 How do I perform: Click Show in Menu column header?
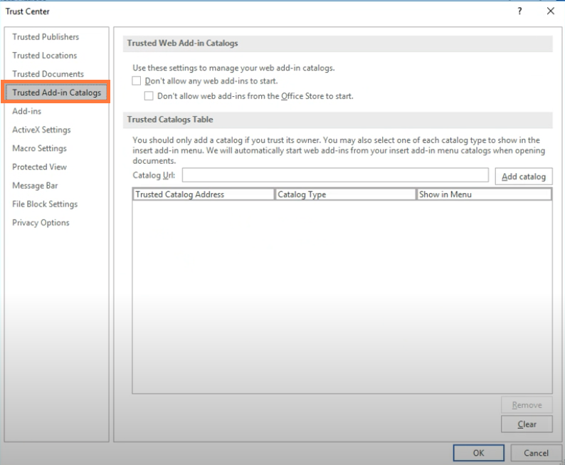484,194
